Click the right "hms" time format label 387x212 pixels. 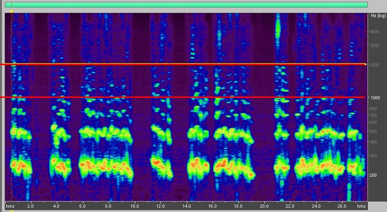(361, 206)
